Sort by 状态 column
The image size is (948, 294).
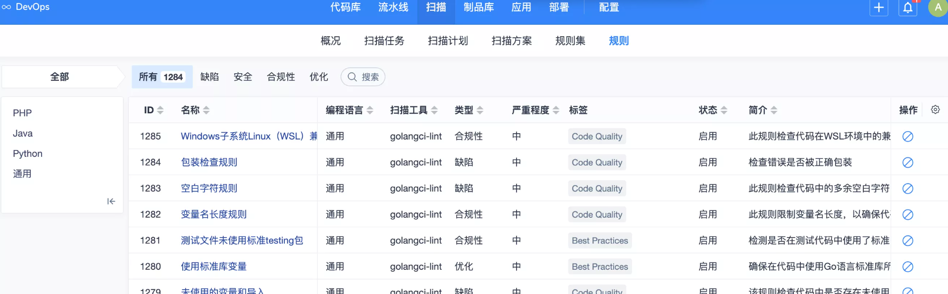click(724, 110)
